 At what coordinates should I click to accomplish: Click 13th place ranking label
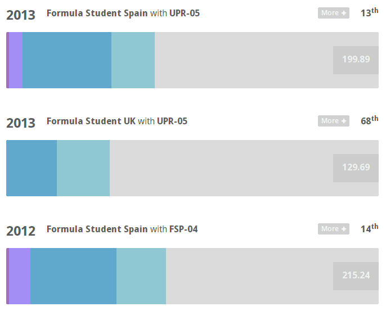(x=370, y=12)
